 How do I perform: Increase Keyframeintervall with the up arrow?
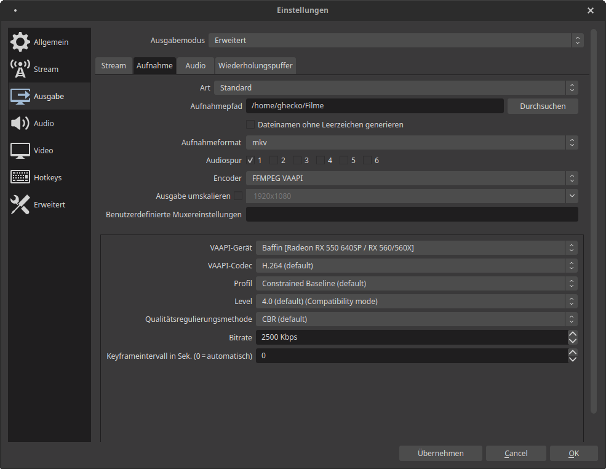pyautogui.click(x=573, y=352)
